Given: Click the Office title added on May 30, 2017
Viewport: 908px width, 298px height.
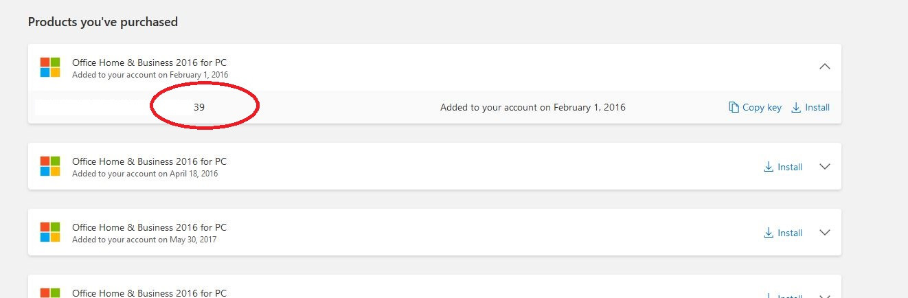Looking at the screenshot, I should click(x=149, y=227).
